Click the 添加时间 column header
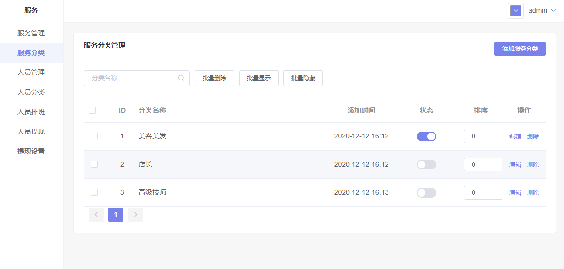The width and height of the screenshot is (564, 269). [361, 110]
